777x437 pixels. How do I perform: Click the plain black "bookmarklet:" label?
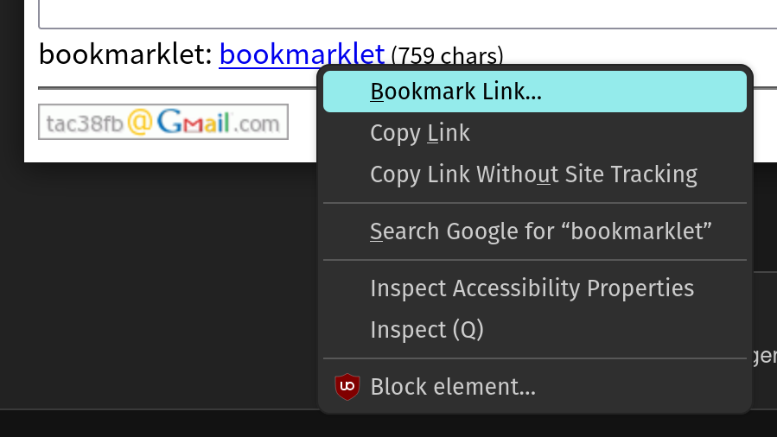[124, 55]
